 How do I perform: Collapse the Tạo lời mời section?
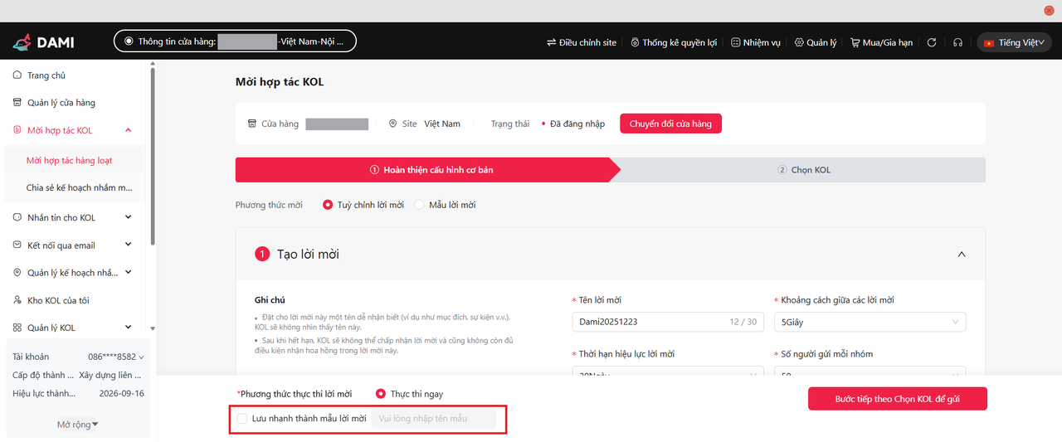[962, 255]
